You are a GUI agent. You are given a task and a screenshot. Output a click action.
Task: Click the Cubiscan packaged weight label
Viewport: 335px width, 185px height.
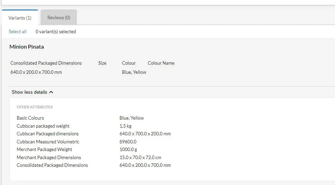(43, 126)
